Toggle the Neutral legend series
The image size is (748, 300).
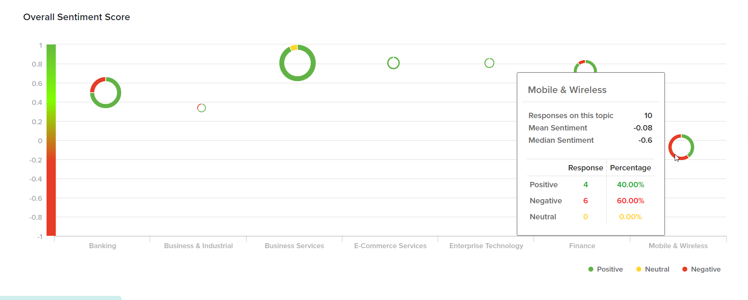coord(653,269)
